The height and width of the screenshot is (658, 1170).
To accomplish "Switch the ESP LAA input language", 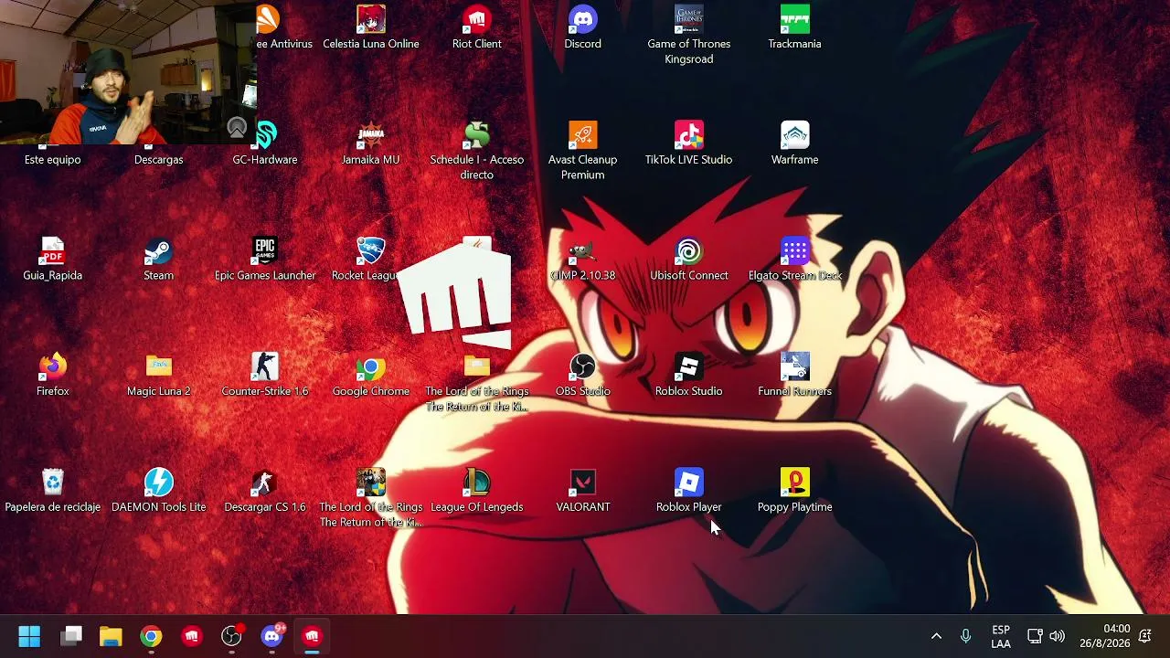I will [1001, 636].
